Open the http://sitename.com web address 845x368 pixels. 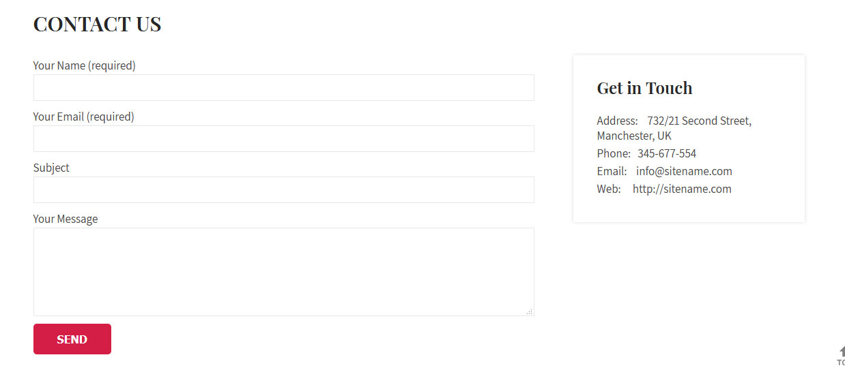(682, 189)
